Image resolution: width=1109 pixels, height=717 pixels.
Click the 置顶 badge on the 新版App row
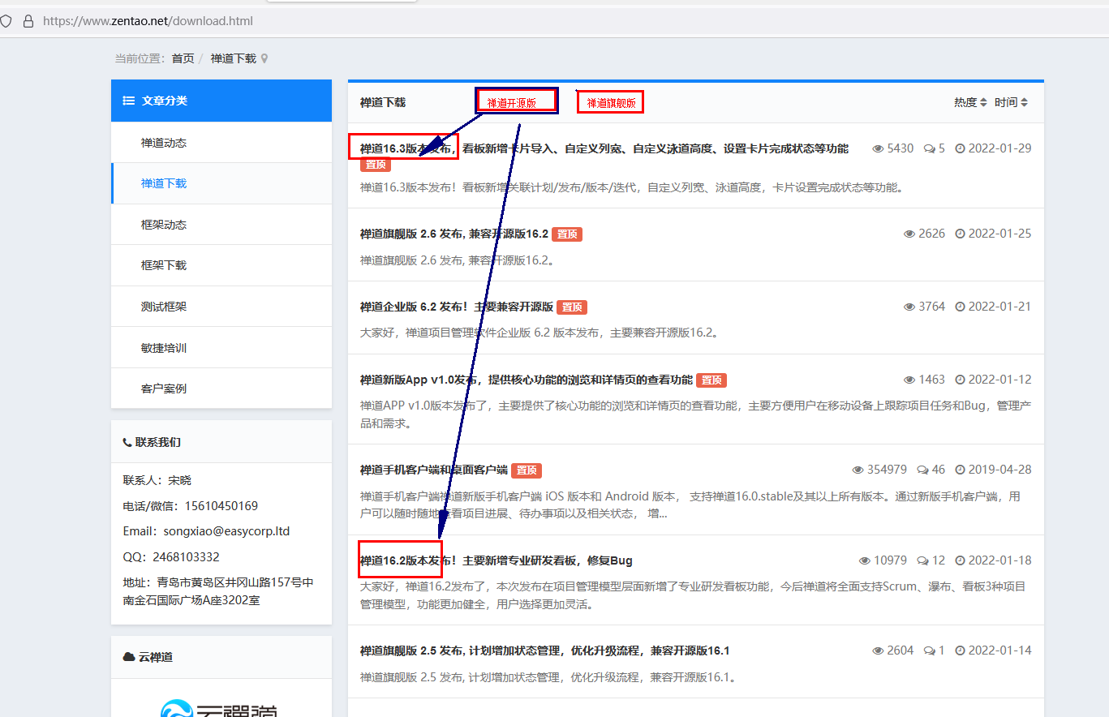[x=711, y=380]
